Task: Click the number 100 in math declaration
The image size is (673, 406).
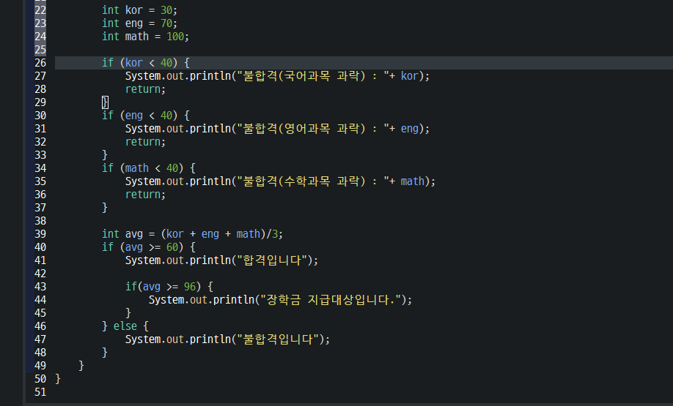Action: 175,37
